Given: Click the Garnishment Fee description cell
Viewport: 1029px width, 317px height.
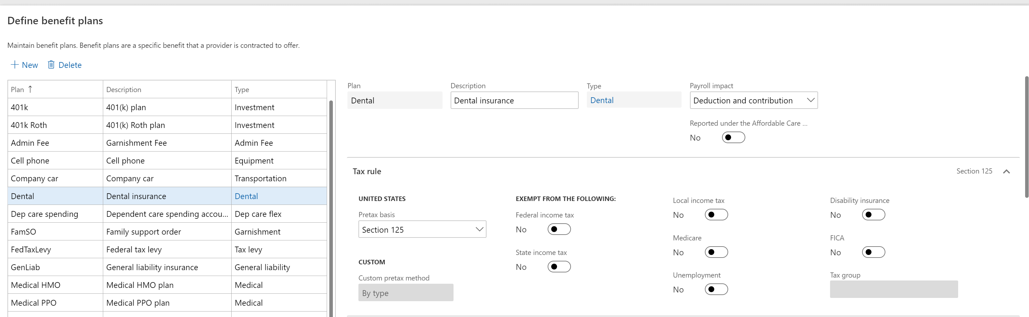Looking at the screenshot, I should [x=167, y=143].
